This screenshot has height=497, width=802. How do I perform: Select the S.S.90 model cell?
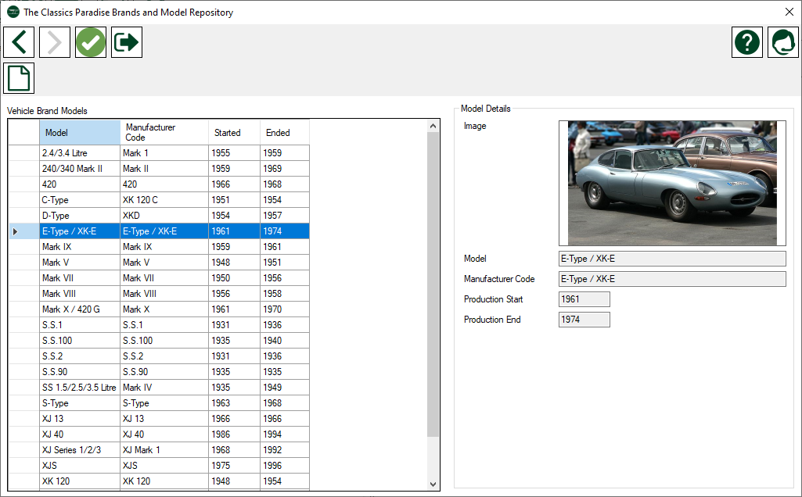click(x=80, y=372)
